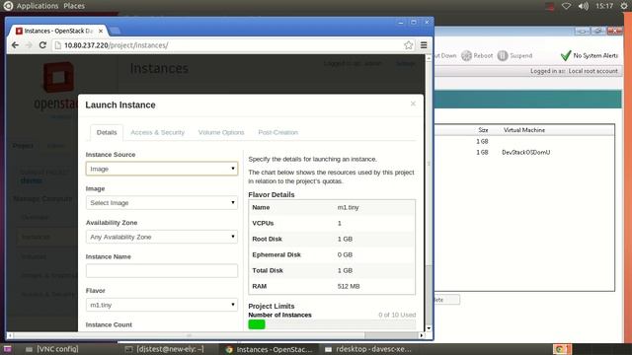Switch to Volume Options tab
This screenshot has height=355, width=632.
[x=221, y=132]
